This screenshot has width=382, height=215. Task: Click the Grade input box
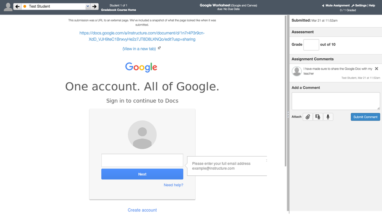click(x=311, y=45)
